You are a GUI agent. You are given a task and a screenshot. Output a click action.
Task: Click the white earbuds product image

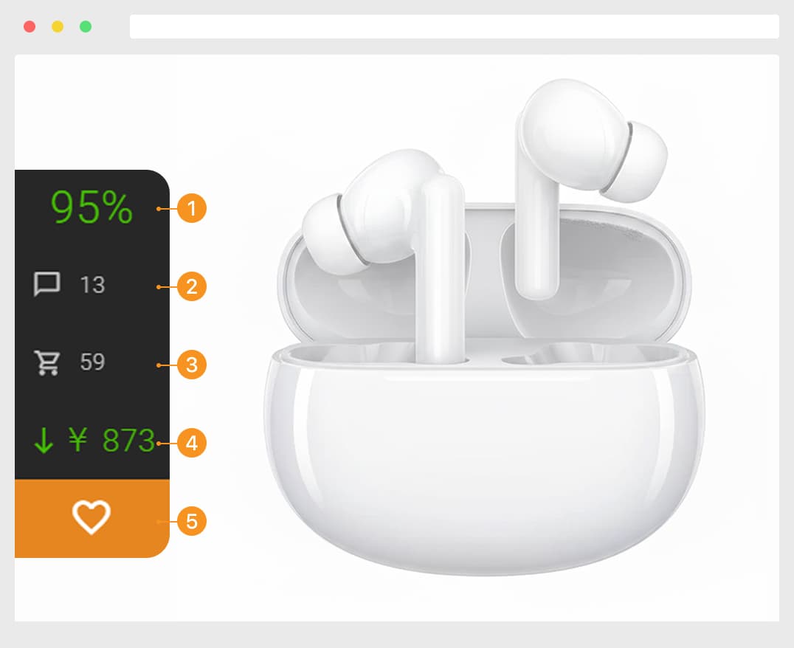coord(483,327)
